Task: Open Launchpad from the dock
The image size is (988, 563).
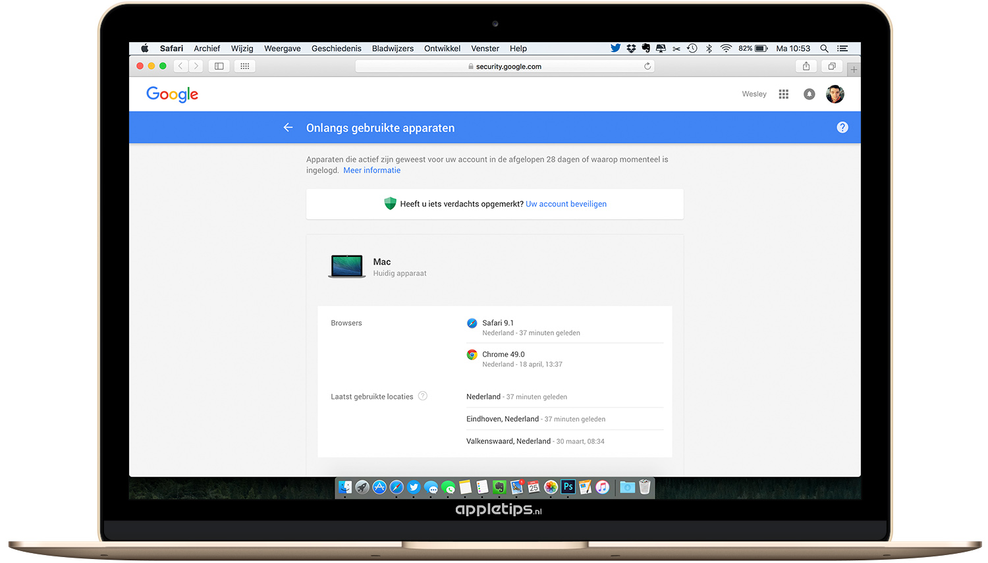Action: pos(362,487)
